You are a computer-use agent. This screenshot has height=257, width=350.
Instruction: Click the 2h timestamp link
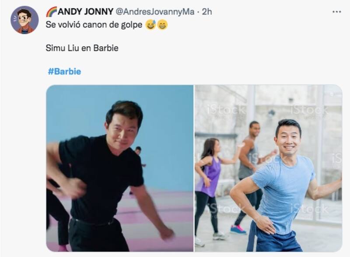point(207,12)
